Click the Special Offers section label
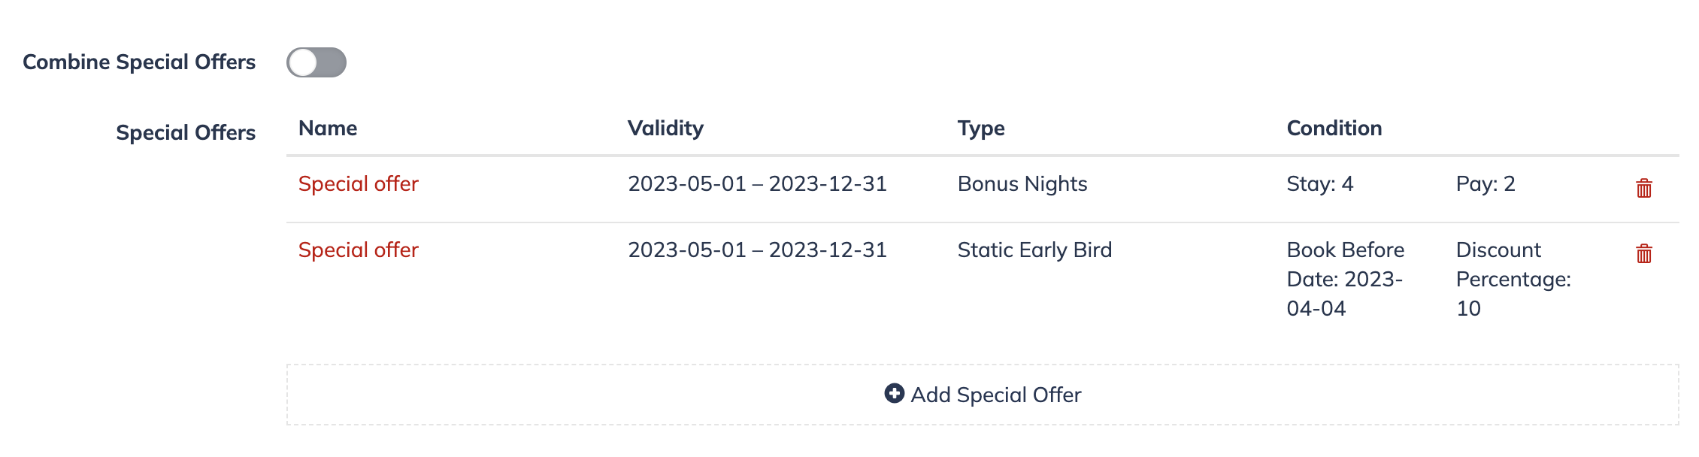1699x457 pixels. (186, 132)
